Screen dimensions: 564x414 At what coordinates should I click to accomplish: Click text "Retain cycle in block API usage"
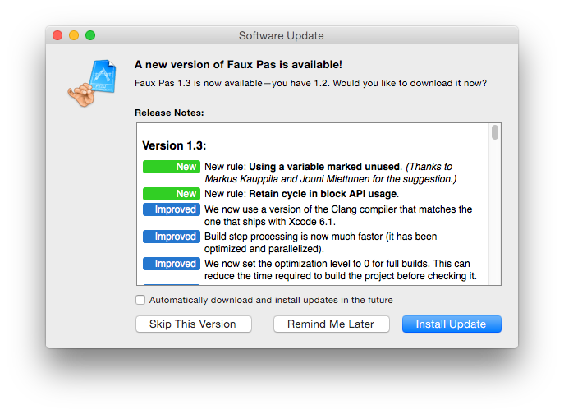(323, 194)
